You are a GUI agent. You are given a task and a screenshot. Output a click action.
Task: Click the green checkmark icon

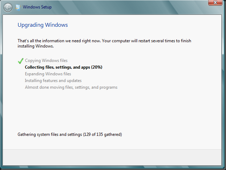21,61
